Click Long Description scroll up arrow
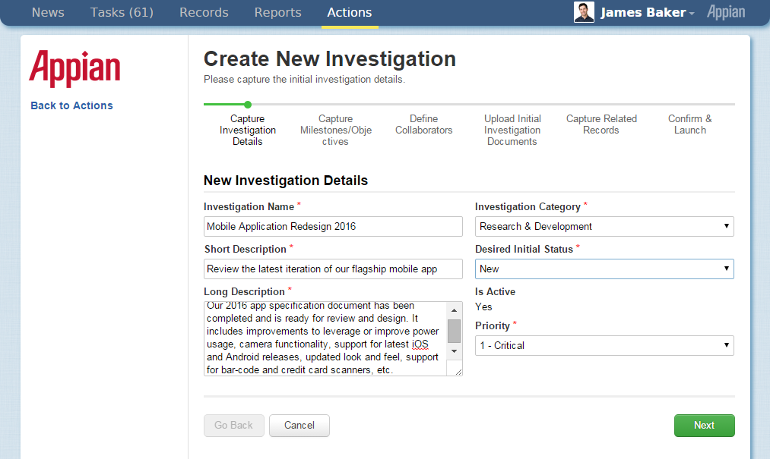This screenshot has width=770, height=459. [454, 310]
